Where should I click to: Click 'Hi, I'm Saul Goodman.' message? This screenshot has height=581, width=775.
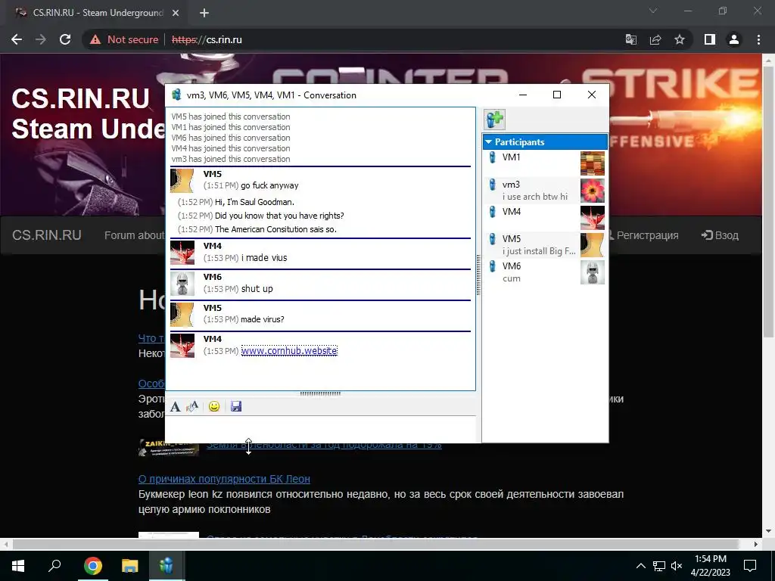tap(254, 202)
